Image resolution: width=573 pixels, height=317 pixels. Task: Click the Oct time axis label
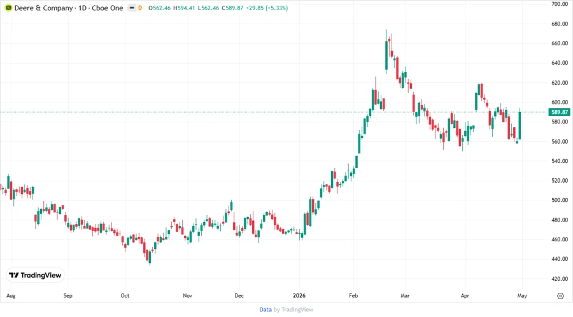coord(125,296)
